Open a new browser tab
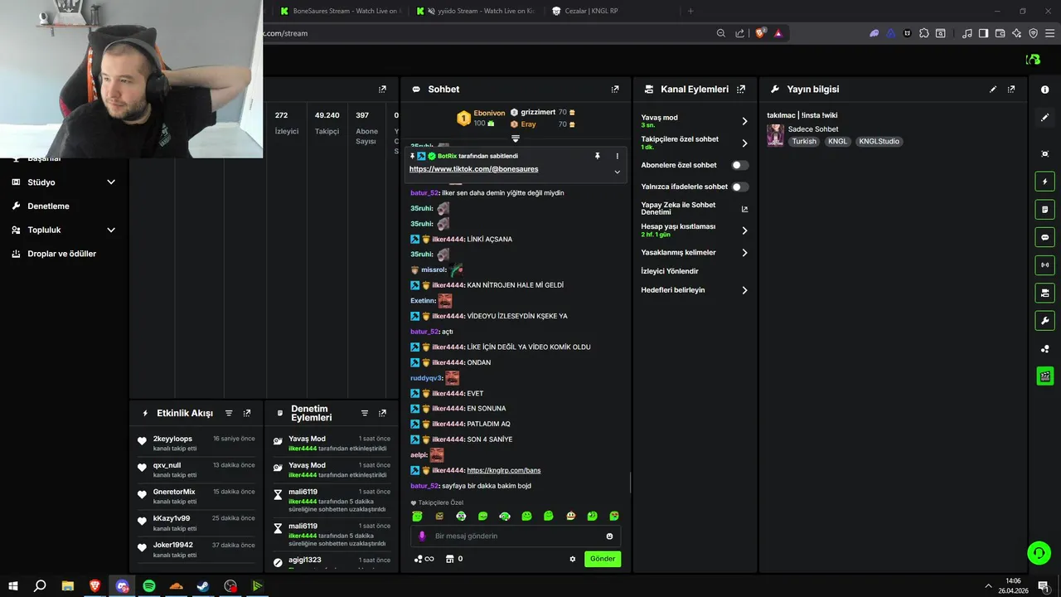Viewport: 1061px width, 597px height. (690, 11)
